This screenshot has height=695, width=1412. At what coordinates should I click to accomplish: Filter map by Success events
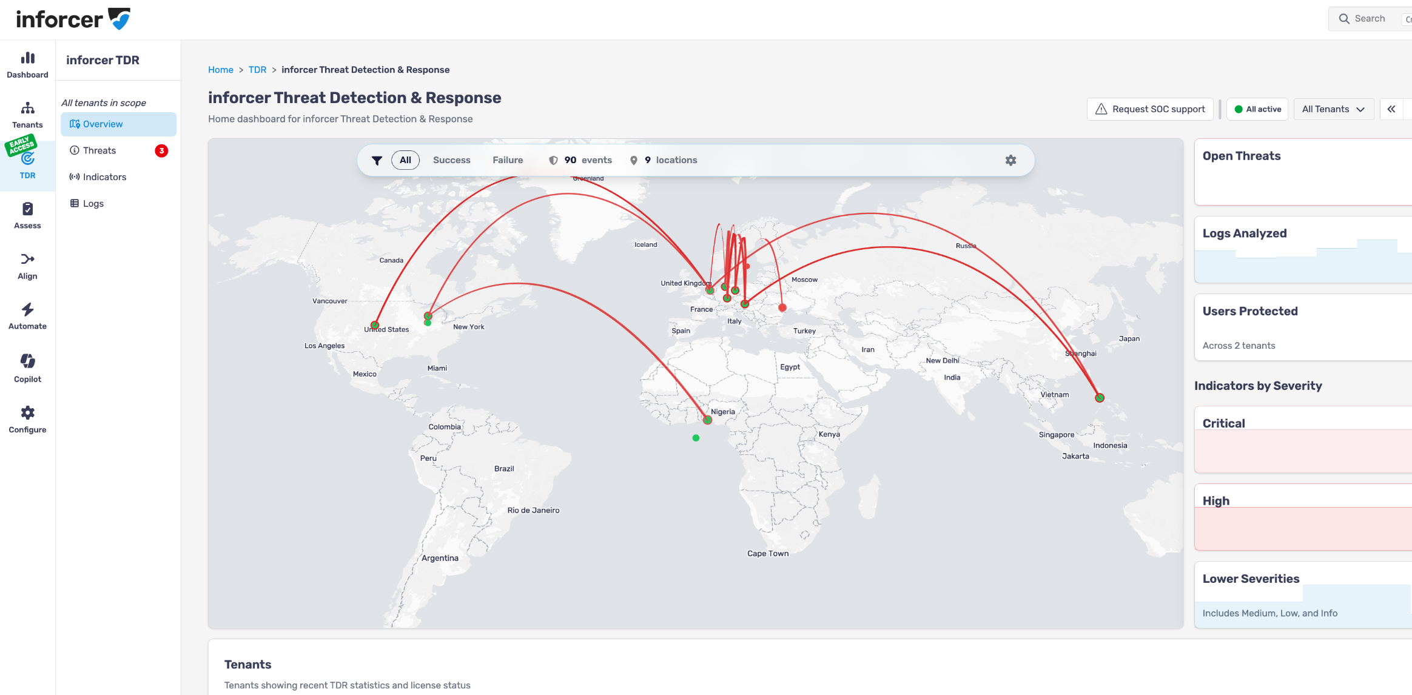click(452, 160)
